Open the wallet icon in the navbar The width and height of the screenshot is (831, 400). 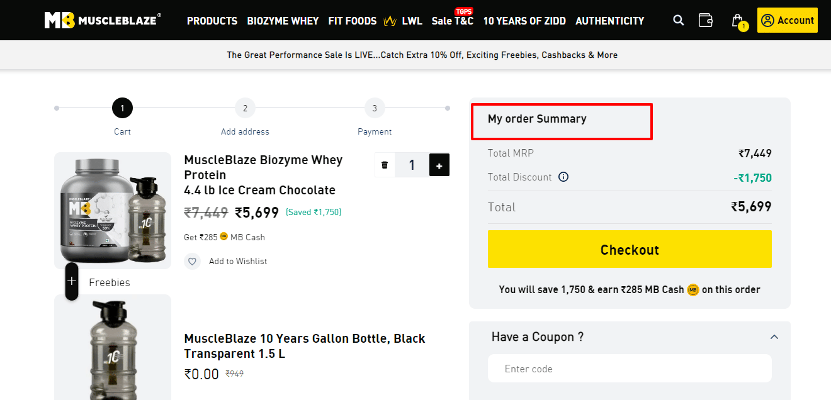point(705,20)
